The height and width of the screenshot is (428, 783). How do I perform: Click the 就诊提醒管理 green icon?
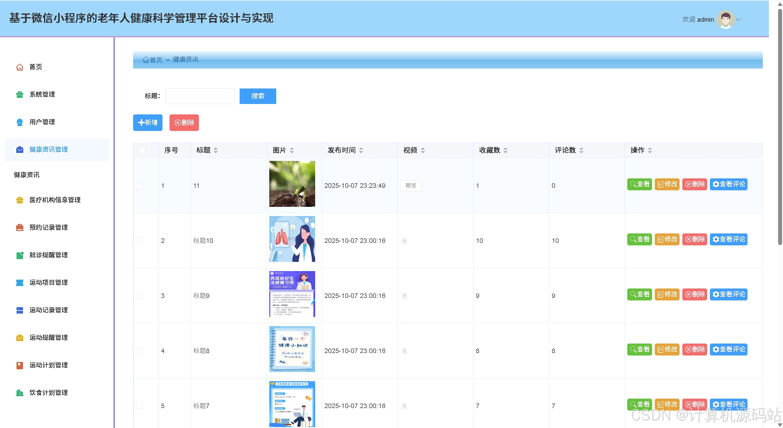(x=20, y=255)
